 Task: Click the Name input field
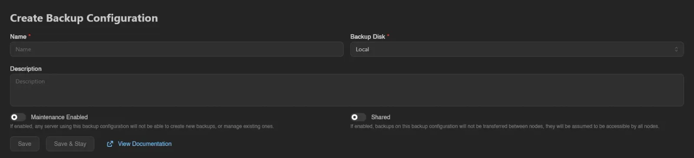[177, 49]
